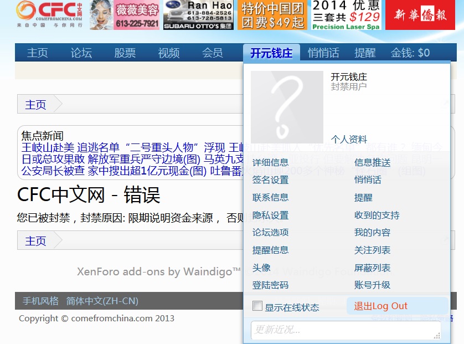Toggle the 显示在线状态 checkbox
The width and height of the screenshot is (464, 344).
tap(257, 306)
